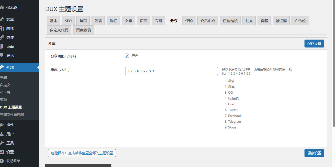Click the top 保存设置 button

pyautogui.click(x=314, y=44)
